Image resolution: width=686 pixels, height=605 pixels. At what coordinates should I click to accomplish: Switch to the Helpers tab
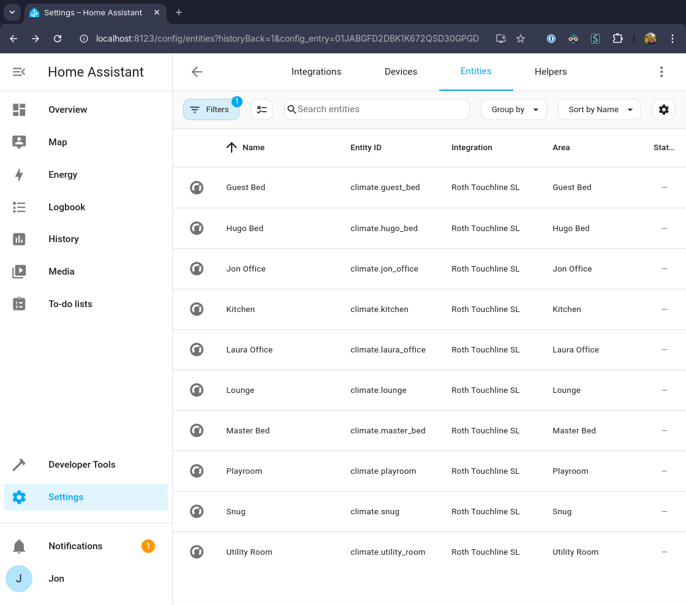click(550, 72)
